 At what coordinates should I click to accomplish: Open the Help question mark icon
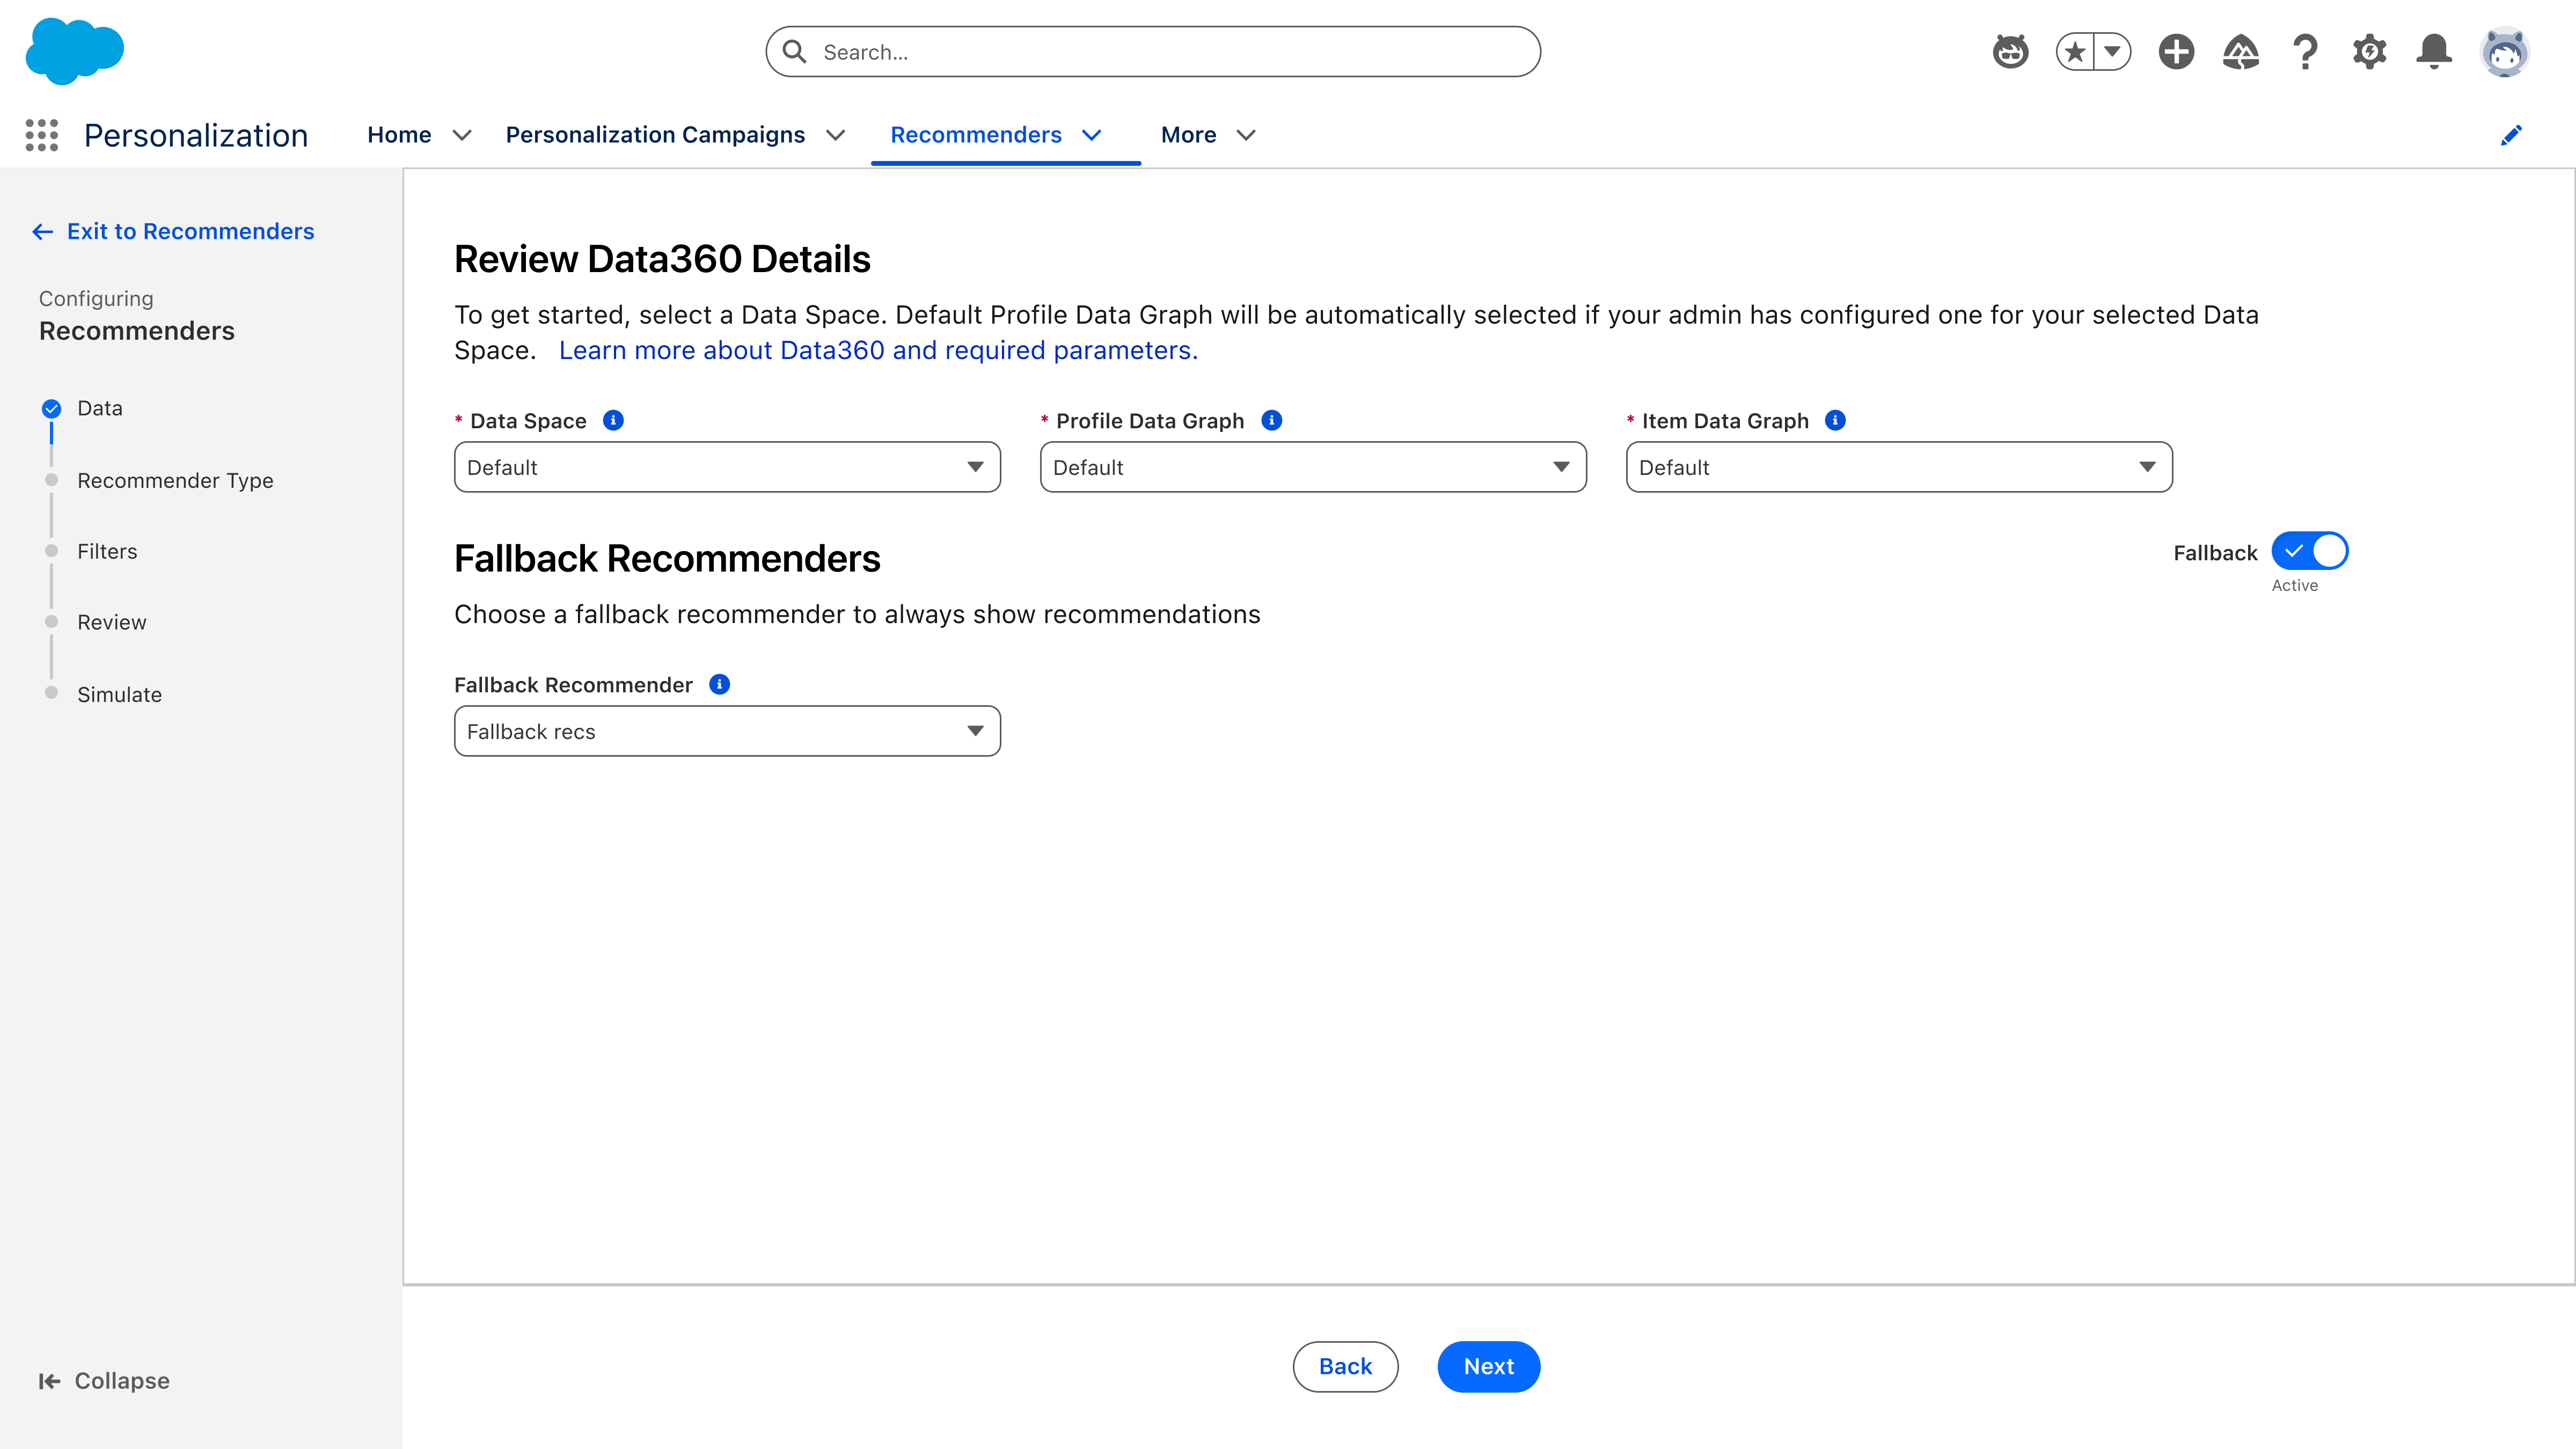pos(2305,52)
